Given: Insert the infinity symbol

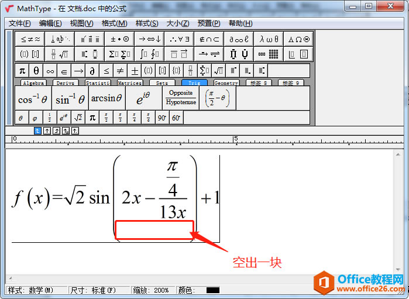Looking at the screenshot, I should (50, 70).
